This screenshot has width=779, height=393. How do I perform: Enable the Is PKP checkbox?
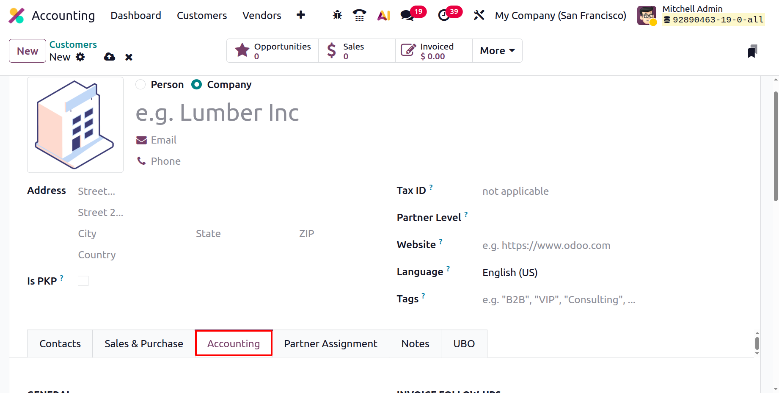[x=83, y=281]
